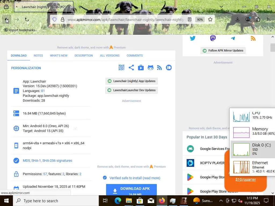
Task: Open the 90% zoom level indicator
Action: (x=200, y=19)
